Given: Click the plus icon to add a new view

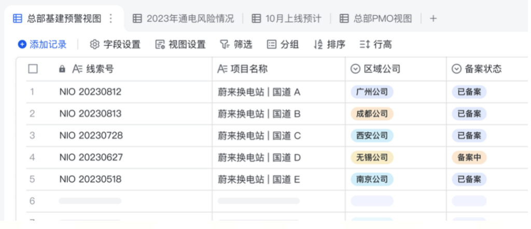Looking at the screenshot, I should [x=434, y=19].
